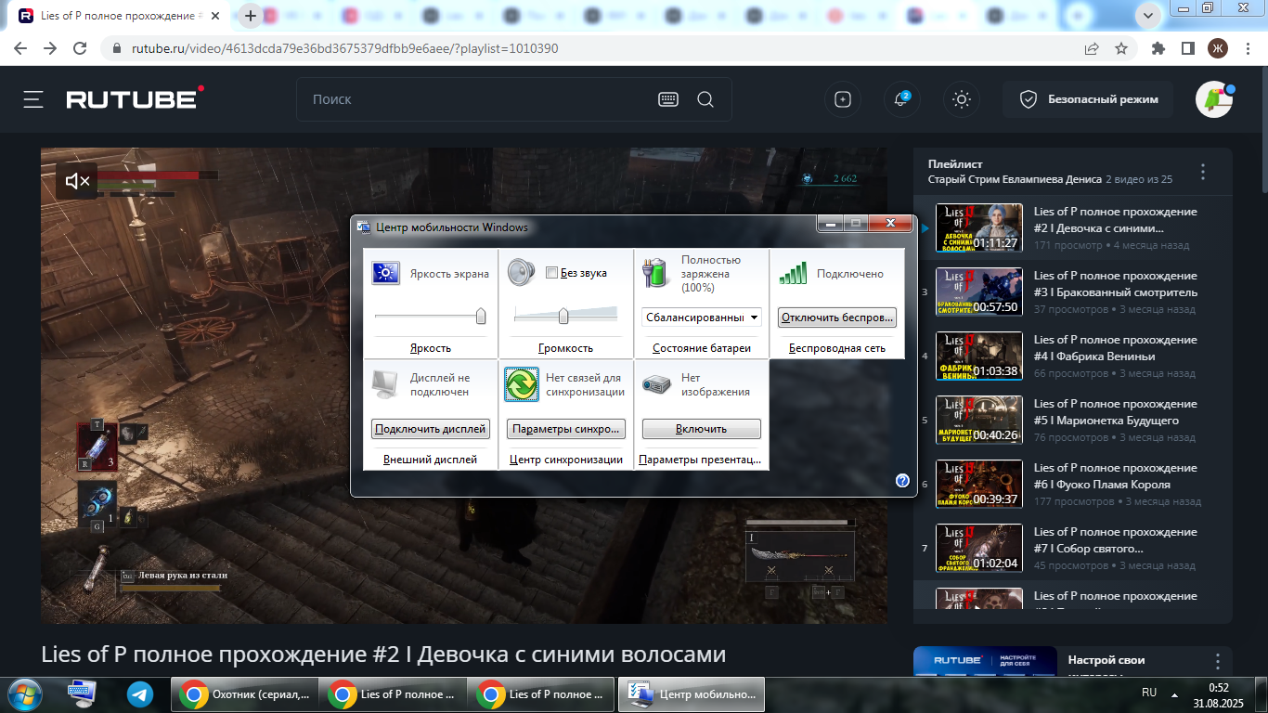Click the upload video plus icon
Image resolution: width=1268 pixels, height=713 pixels.
[843, 99]
